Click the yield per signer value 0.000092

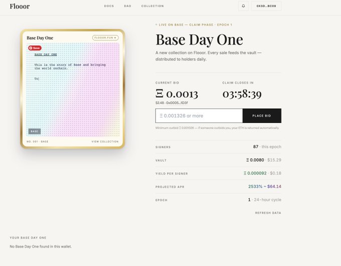point(255,173)
